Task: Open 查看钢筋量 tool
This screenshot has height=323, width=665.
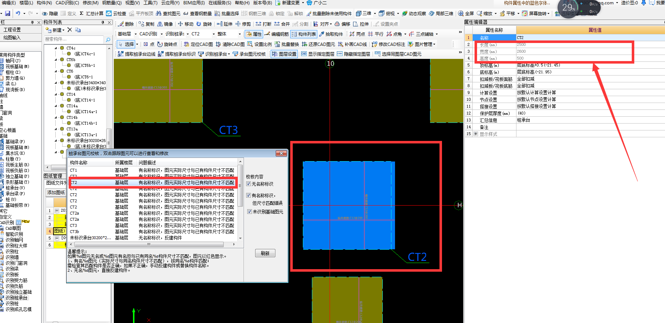Action: click(x=197, y=13)
